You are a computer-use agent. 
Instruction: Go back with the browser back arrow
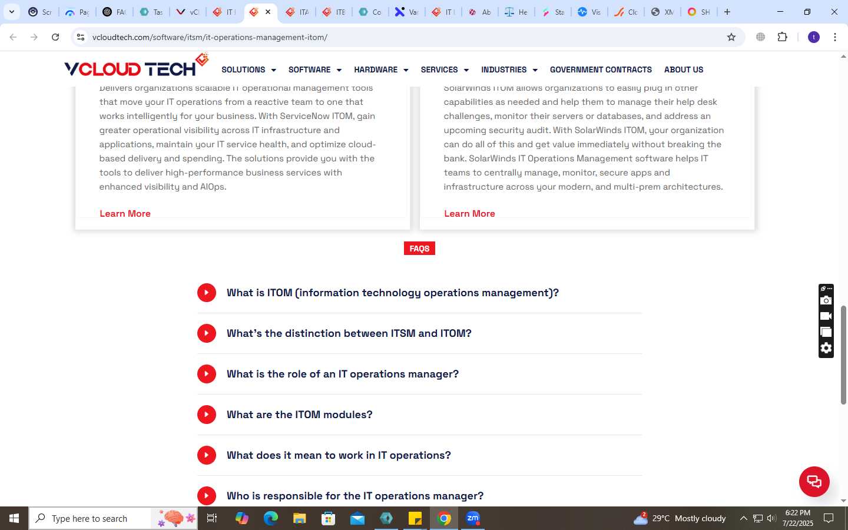point(13,37)
